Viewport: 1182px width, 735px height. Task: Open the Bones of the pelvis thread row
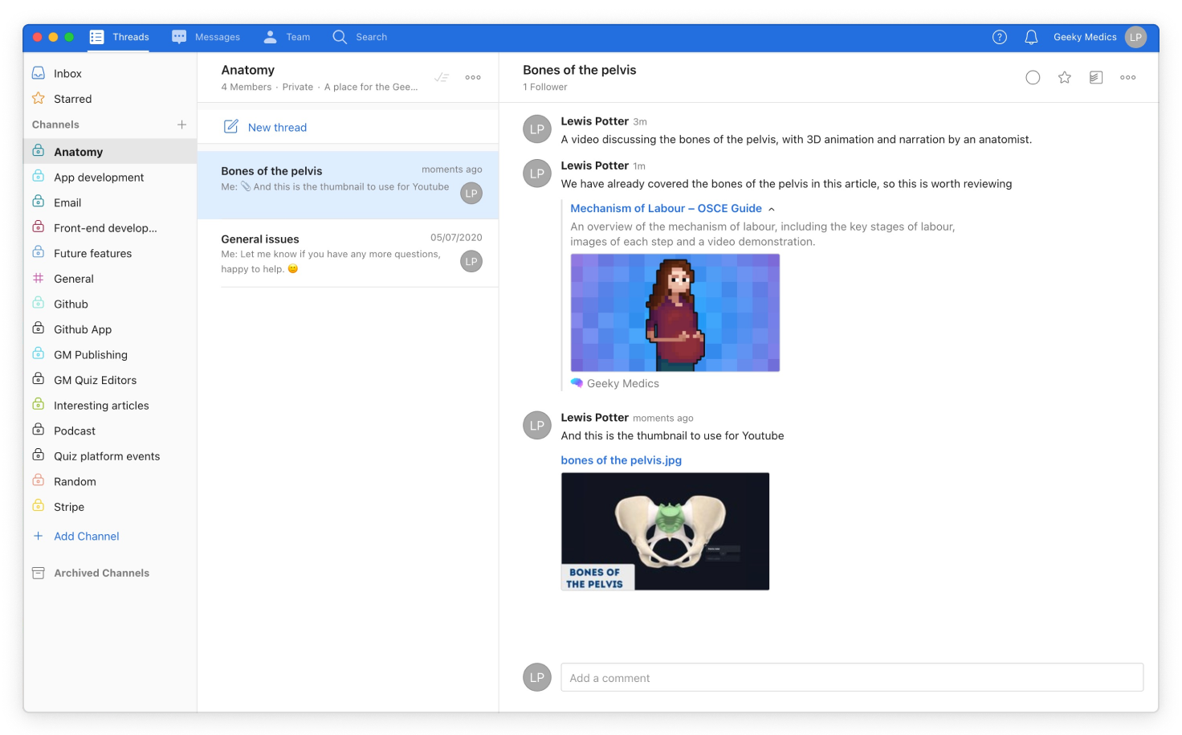pyautogui.click(x=348, y=186)
